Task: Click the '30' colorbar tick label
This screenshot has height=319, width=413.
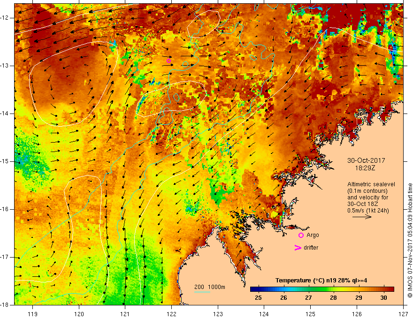Action: (384, 298)
